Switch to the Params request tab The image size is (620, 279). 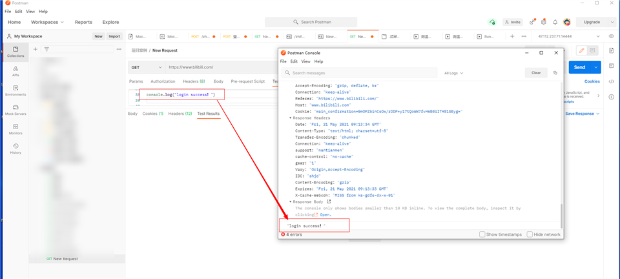(x=136, y=81)
